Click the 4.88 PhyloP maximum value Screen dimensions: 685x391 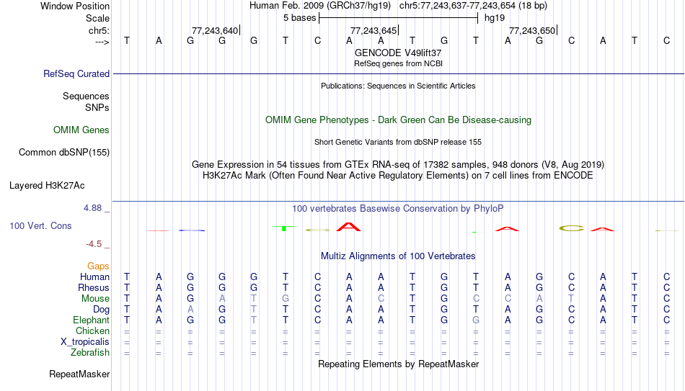click(92, 208)
